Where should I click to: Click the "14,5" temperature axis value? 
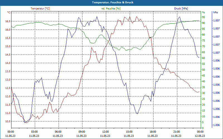pyautogui.click(x=8, y=55)
